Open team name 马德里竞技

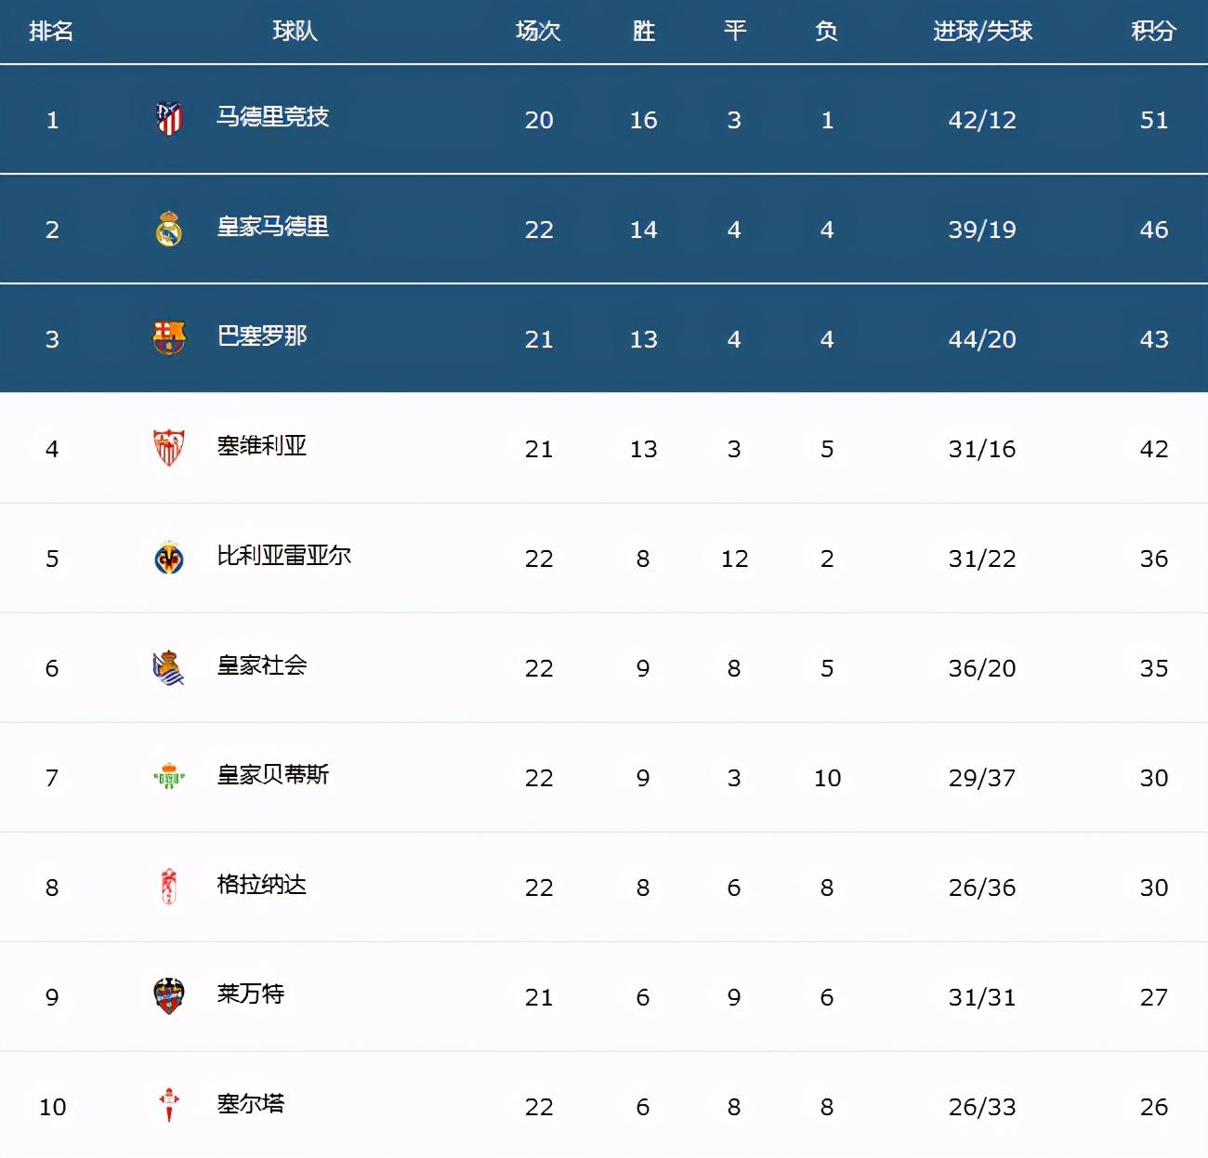(x=272, y=117)
